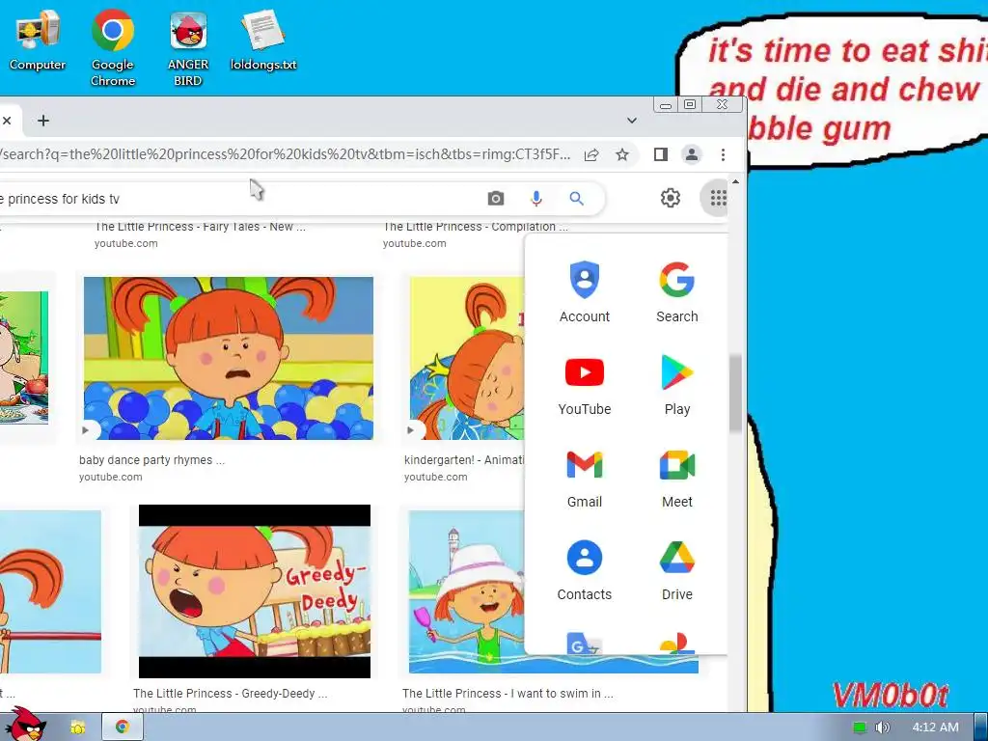Click 'baby dance party rhymes ...' caption
This screenshot has height=741, width=988.
tap(151, 460)
